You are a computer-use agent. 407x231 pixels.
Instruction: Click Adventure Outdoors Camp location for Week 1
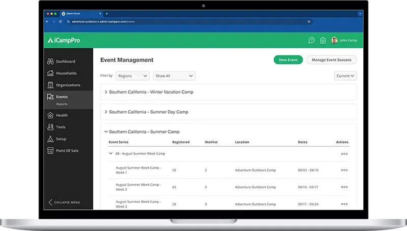point(255,170)
